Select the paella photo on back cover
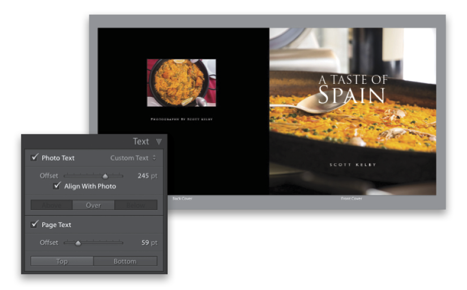This screenshot has height=290, width=467. [x=181, y=83]
